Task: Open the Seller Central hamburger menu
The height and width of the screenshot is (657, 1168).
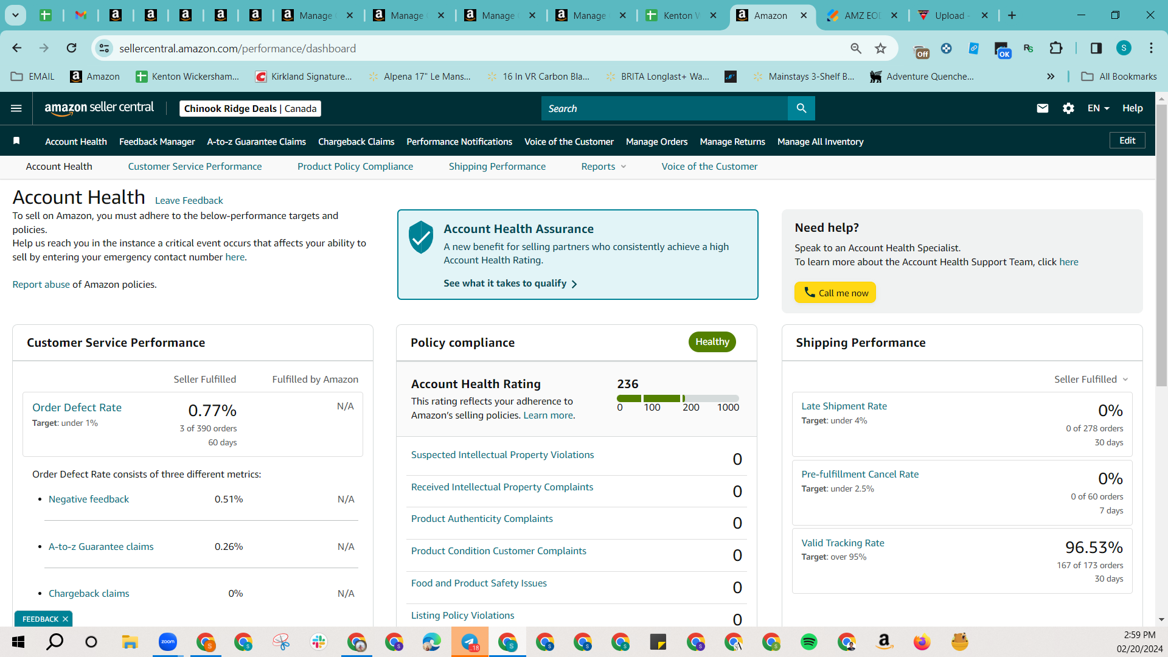Action: [x=16, y=108]
